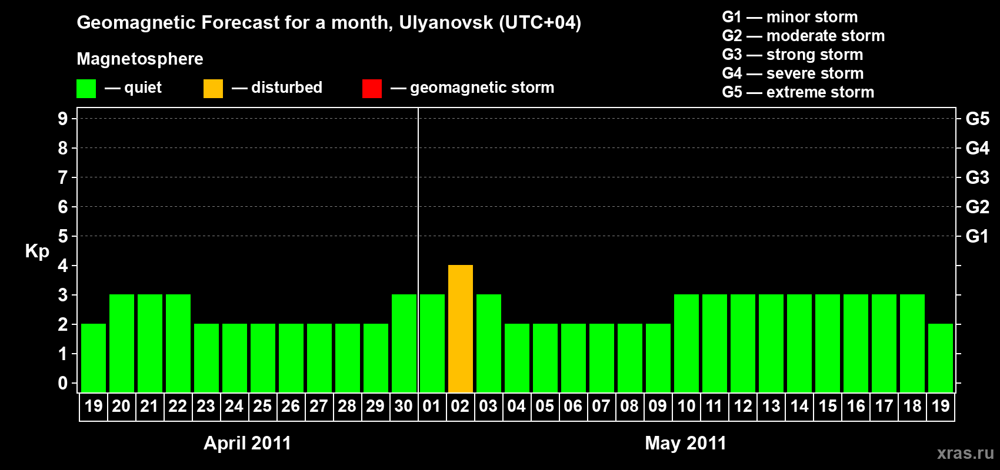Image resolution: width=1000 pixels, height=470 pixels.
Task: Click the April 2011 month label
Action: [x=247, y=443]
